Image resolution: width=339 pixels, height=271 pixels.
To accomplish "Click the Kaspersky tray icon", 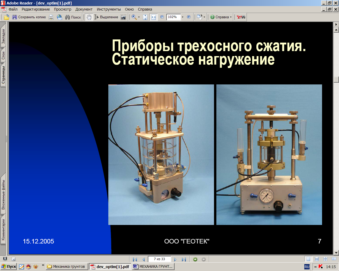I will pyautogui.click(x=321, y=267).
